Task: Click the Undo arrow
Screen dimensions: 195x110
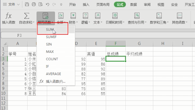Action: pyautogui.click(x=47, y=4)
